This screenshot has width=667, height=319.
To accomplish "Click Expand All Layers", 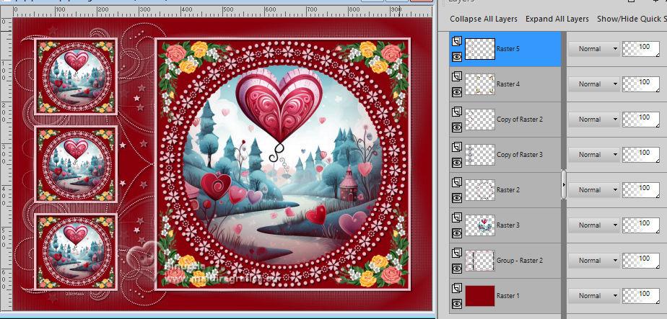I will point(557,19).
